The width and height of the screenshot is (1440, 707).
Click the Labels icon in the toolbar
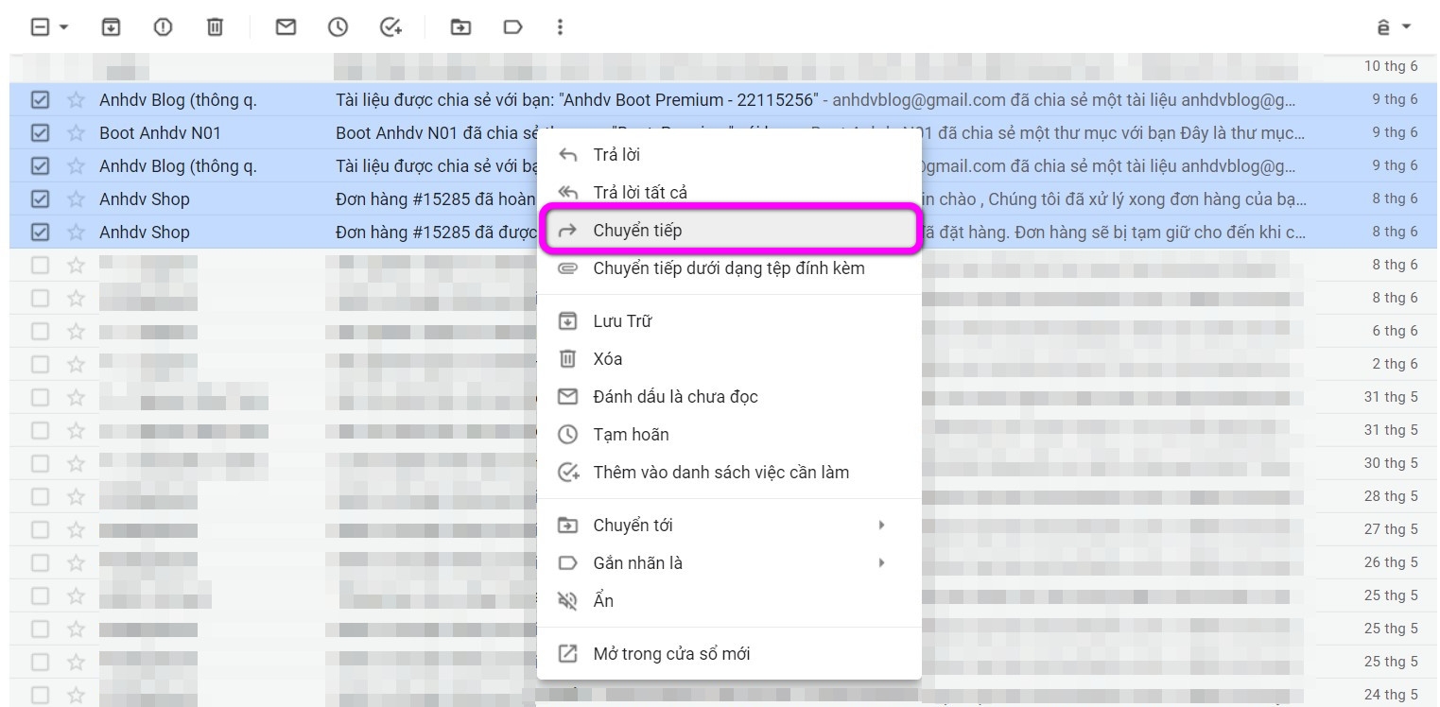[x=512, y=27]
